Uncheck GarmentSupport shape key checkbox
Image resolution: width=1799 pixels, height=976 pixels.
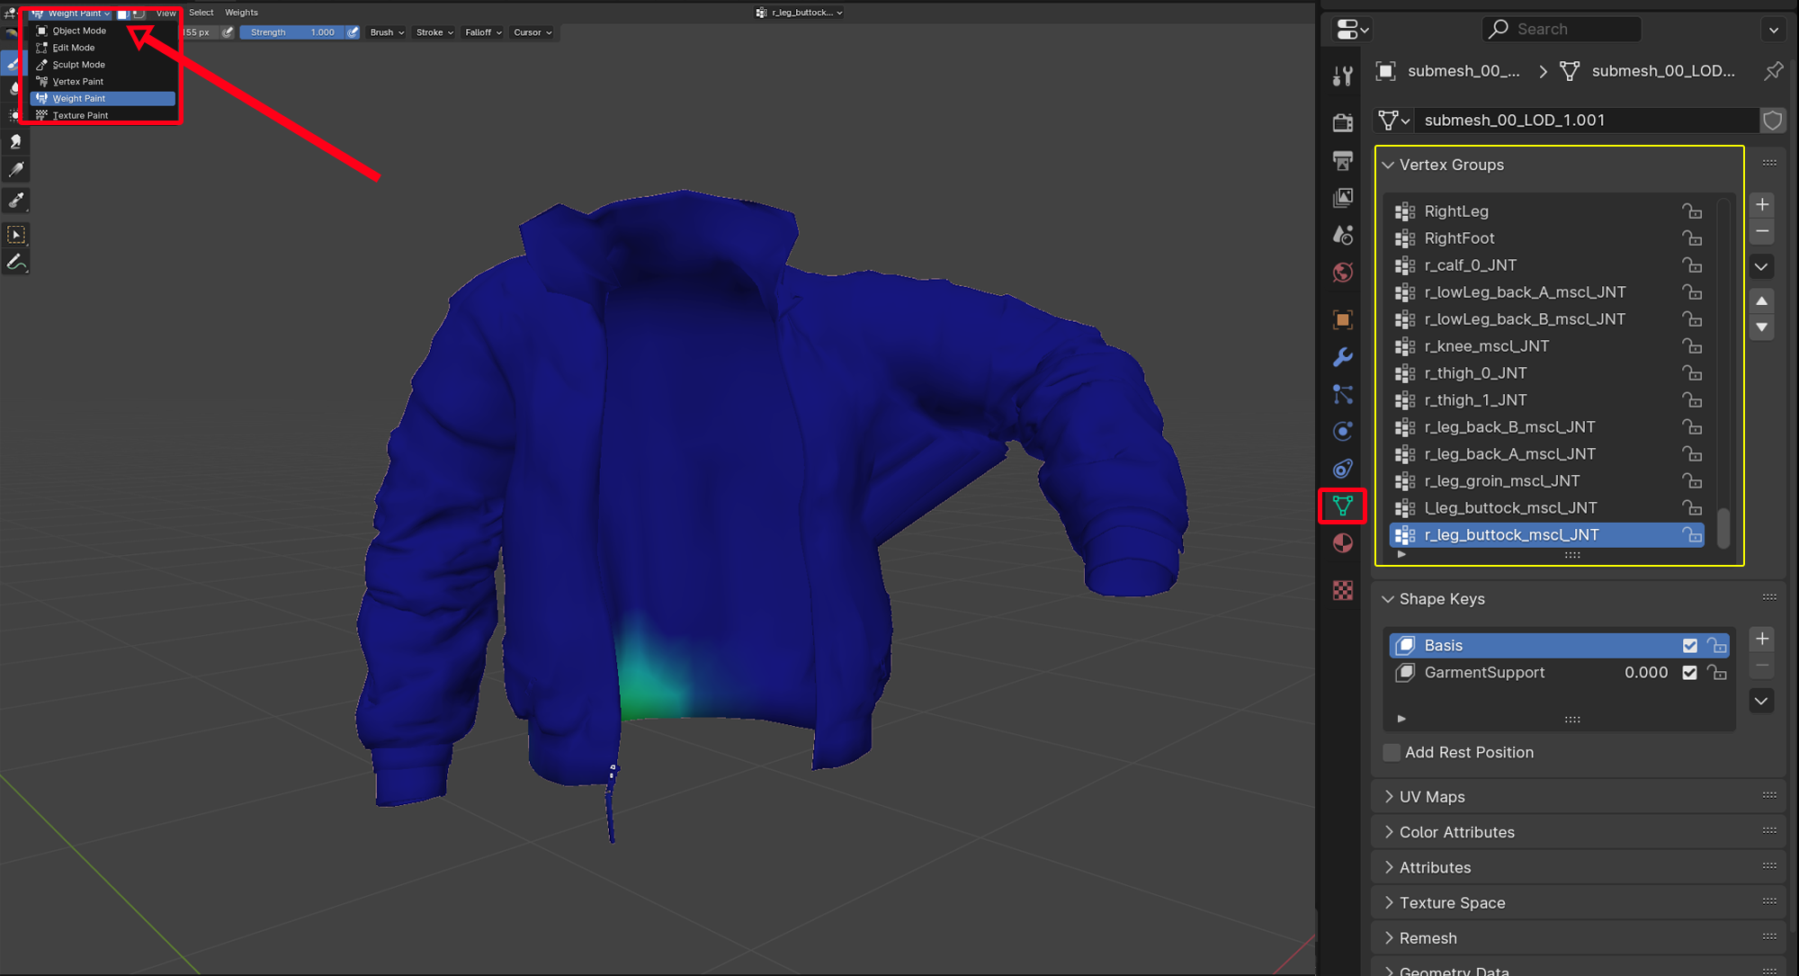(1689, 673)
